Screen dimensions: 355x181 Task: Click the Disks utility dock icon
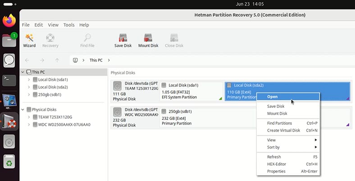tap(9, 61)
